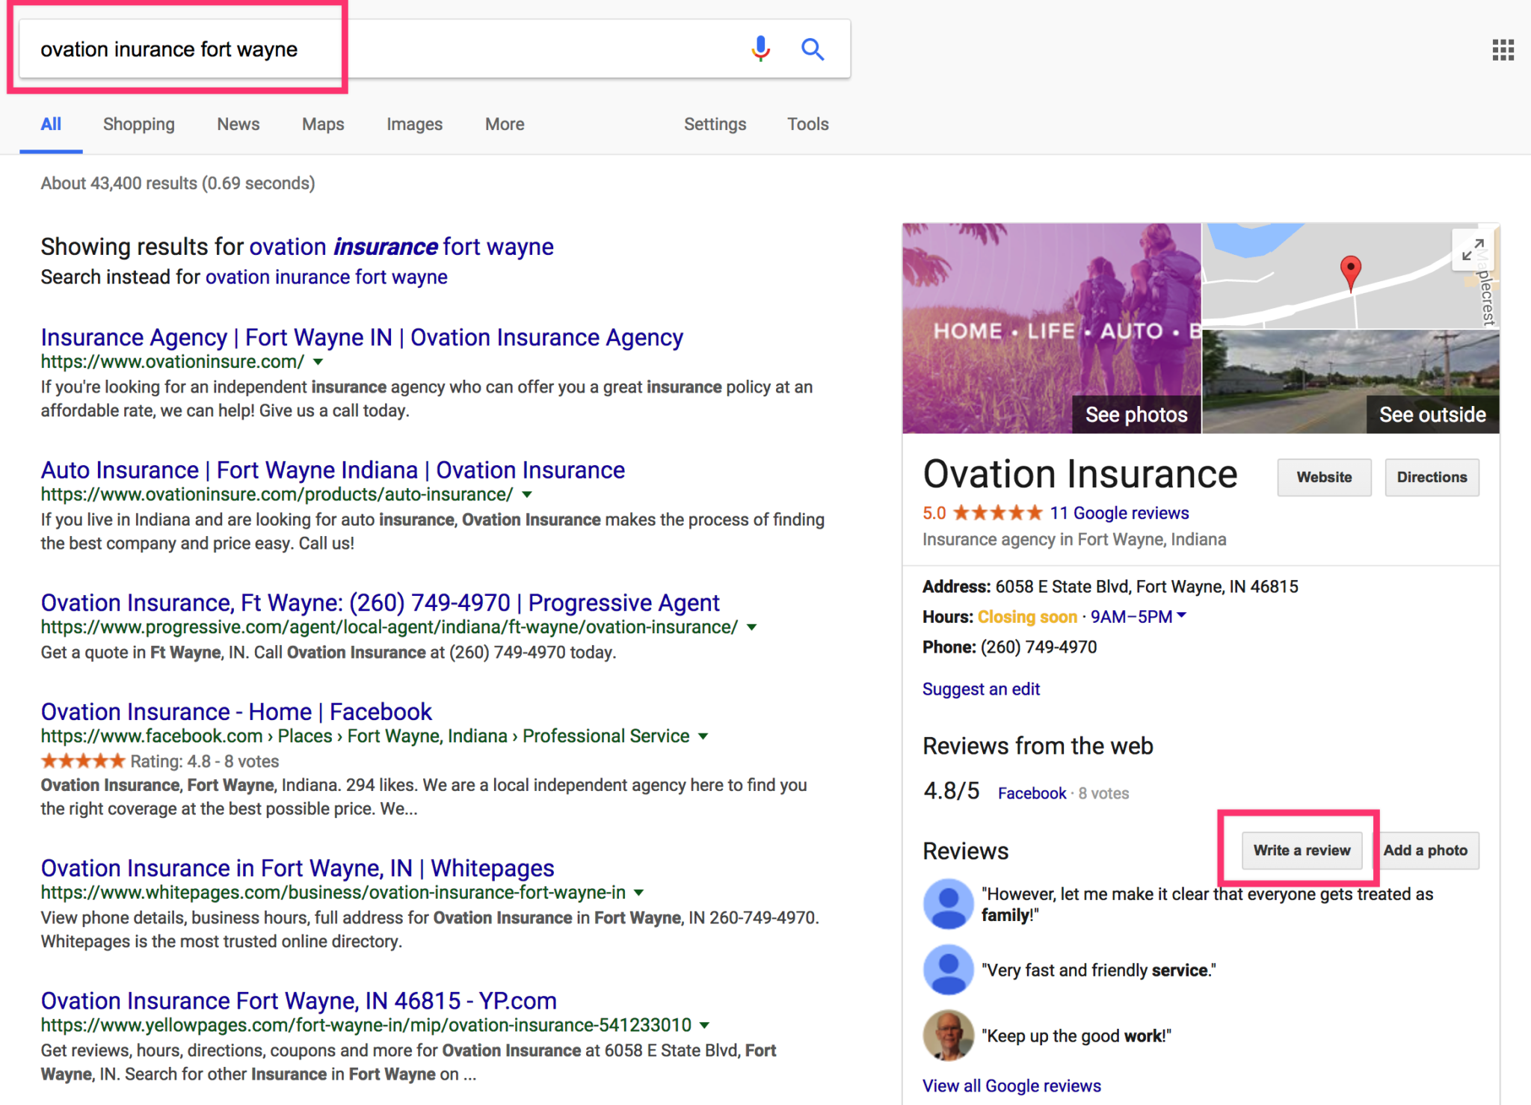Click the blue search magnifier icon
Screen dimensions: 1531x1105
point(812,49)
